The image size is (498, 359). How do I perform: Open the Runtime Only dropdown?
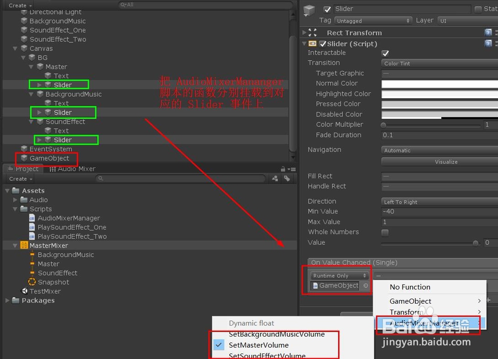tap(340, 275)
